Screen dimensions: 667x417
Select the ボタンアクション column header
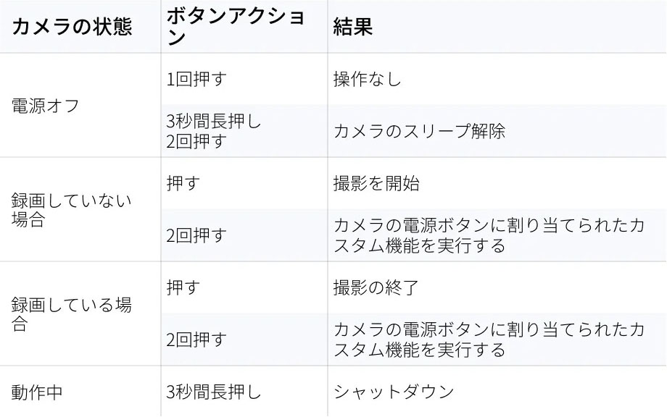(x=236, y=28)
